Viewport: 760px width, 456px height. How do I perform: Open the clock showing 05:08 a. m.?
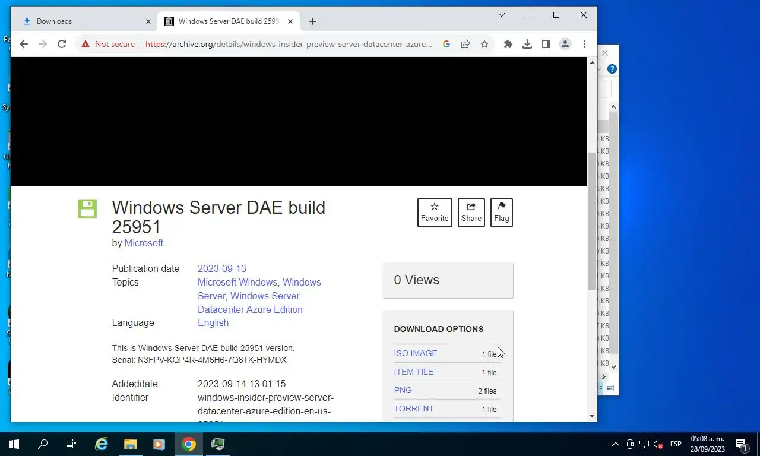tap(708, 444)
